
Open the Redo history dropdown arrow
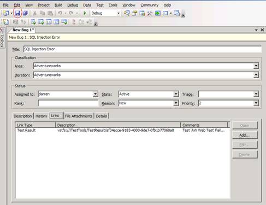77,13
